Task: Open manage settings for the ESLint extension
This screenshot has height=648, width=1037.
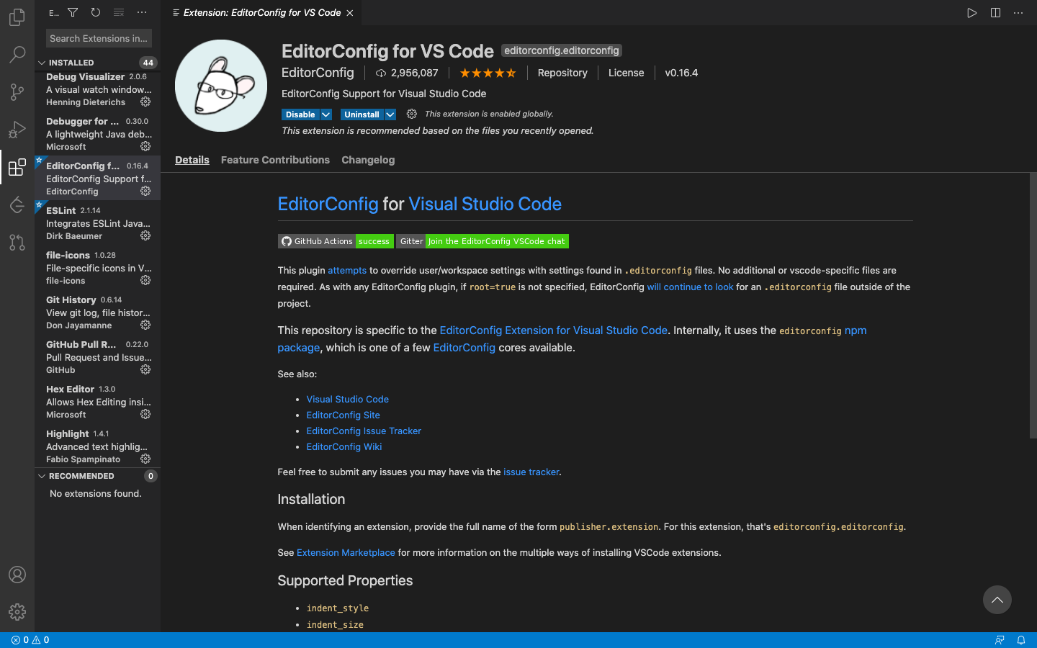Action: [145, 235]
